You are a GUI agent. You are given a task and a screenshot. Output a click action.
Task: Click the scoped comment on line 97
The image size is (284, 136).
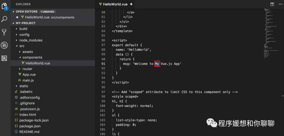click(175, 92)
